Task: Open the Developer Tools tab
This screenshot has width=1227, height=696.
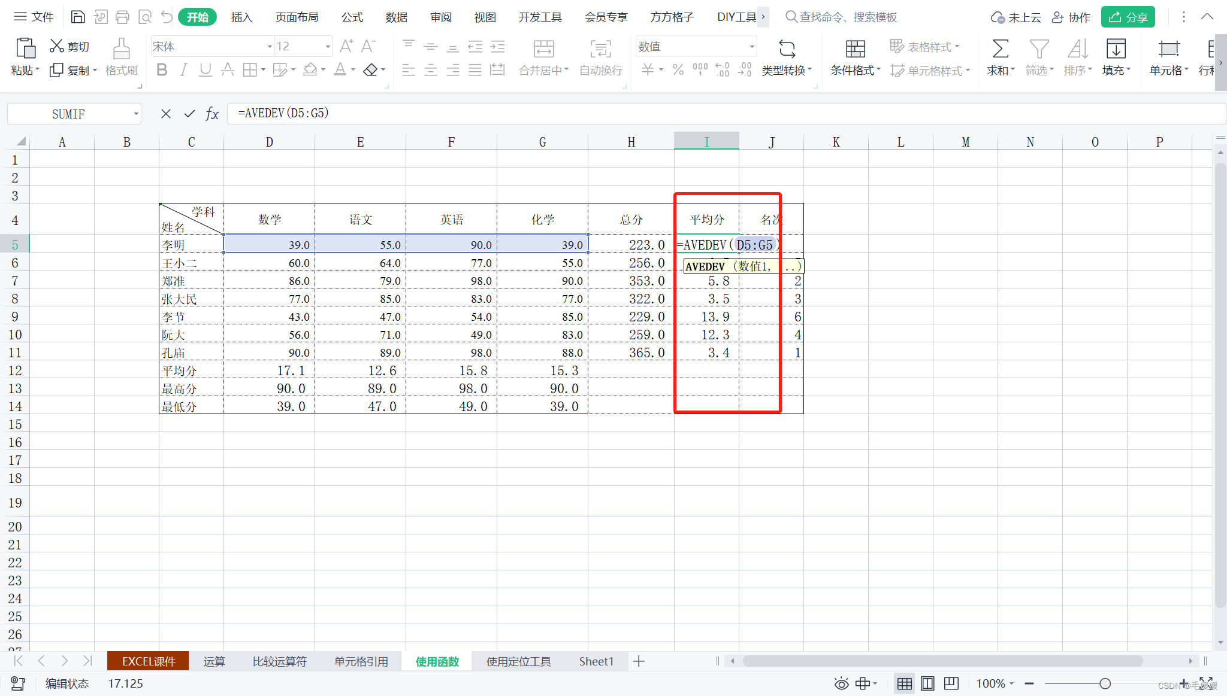Action: (x=540, y=17)
